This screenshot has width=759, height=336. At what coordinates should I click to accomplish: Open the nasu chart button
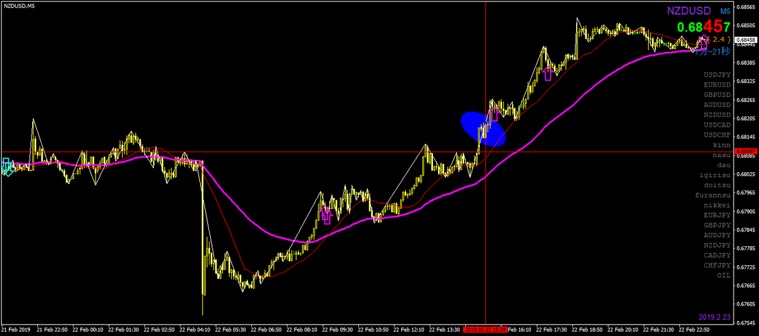point(722,155)
